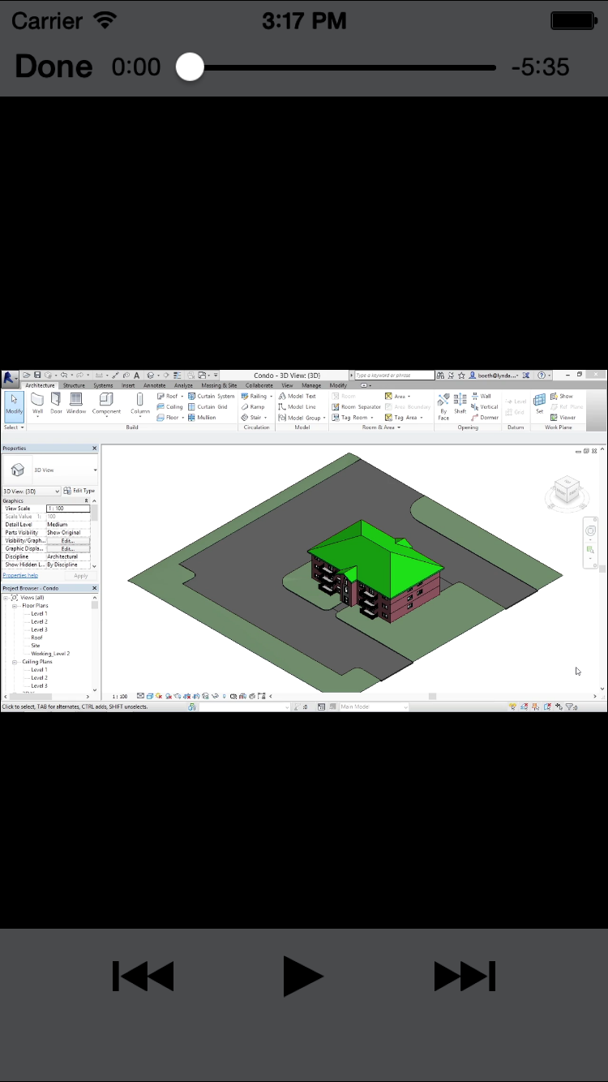Open the Massing & Site tab

click(x=220, y=385)
